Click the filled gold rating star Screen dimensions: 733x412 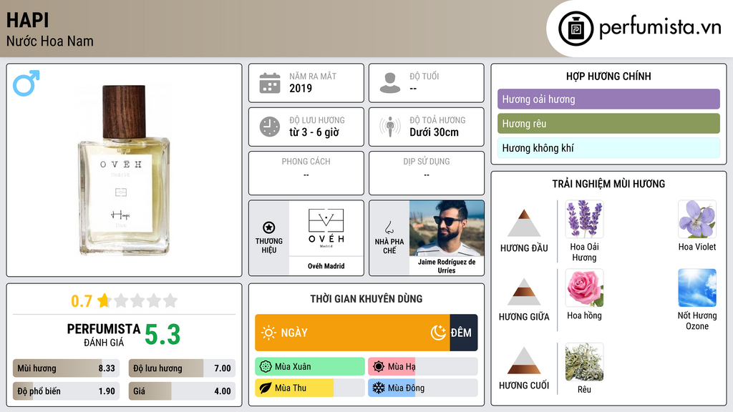tap(104, 300)
